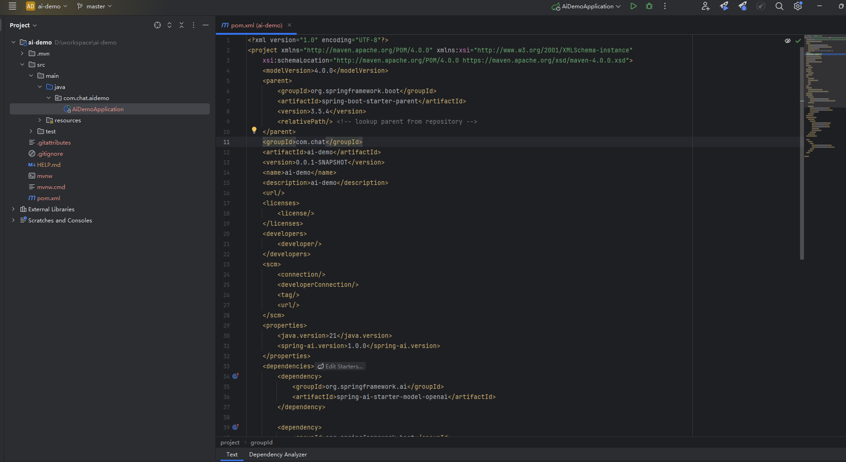Run AiDemoApplication with the green play icon
846x462 pixels.
pos(633,6)
